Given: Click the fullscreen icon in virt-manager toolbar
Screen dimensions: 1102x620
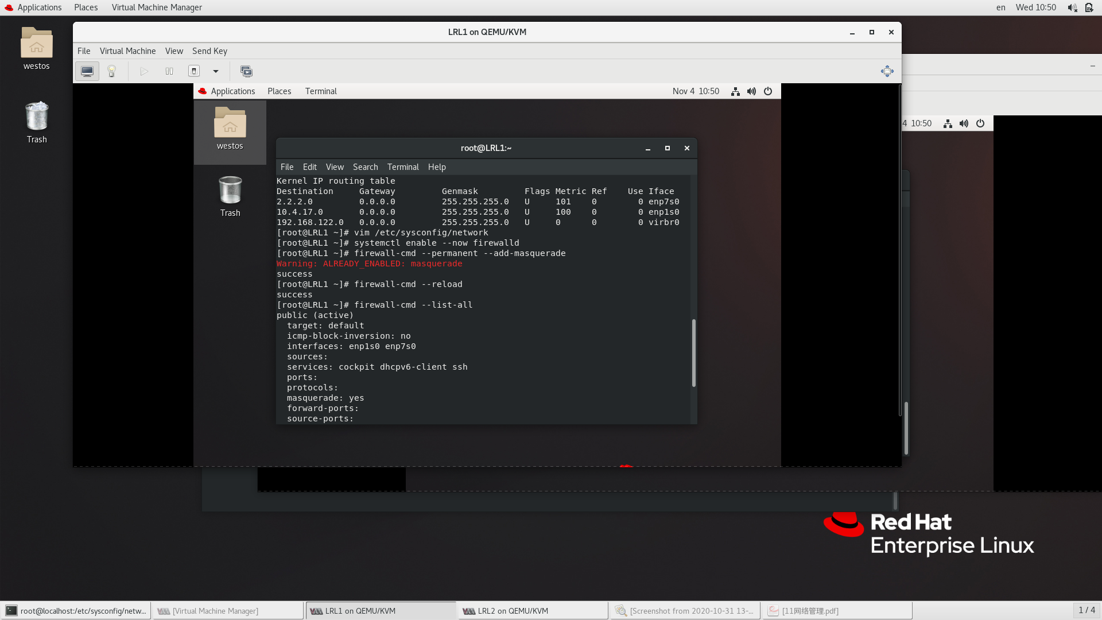Looking at the screenshot, I should (887, 71).
